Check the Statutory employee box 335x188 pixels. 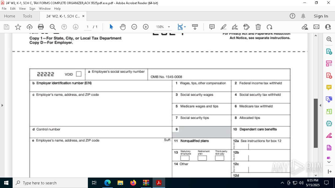[185, 158]
